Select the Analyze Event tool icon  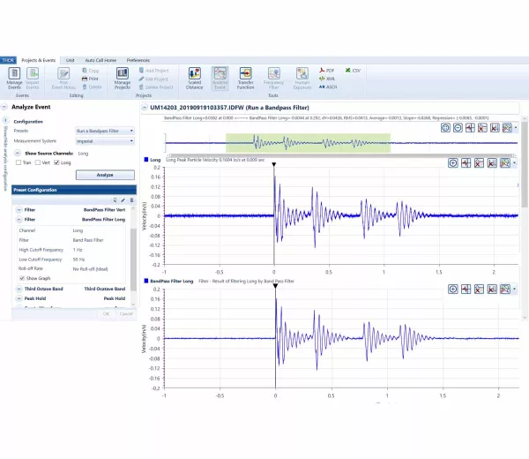pyautogui.click(x=220, y=79)
